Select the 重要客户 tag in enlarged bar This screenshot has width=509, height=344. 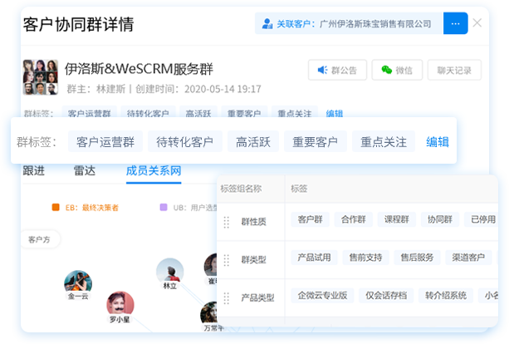tap(316, 141)
